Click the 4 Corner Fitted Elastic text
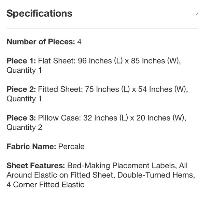 [x=45, y=185]
